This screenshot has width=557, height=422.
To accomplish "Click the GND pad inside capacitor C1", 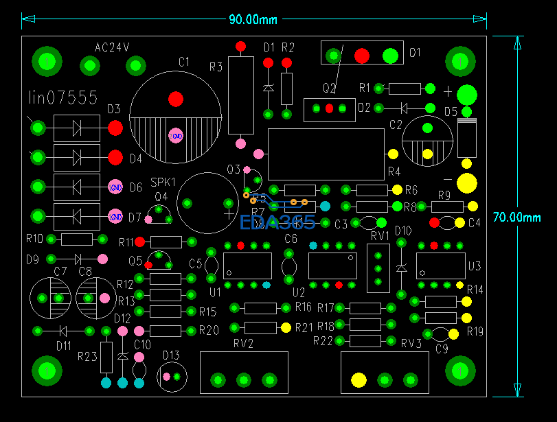I will 176,136.
